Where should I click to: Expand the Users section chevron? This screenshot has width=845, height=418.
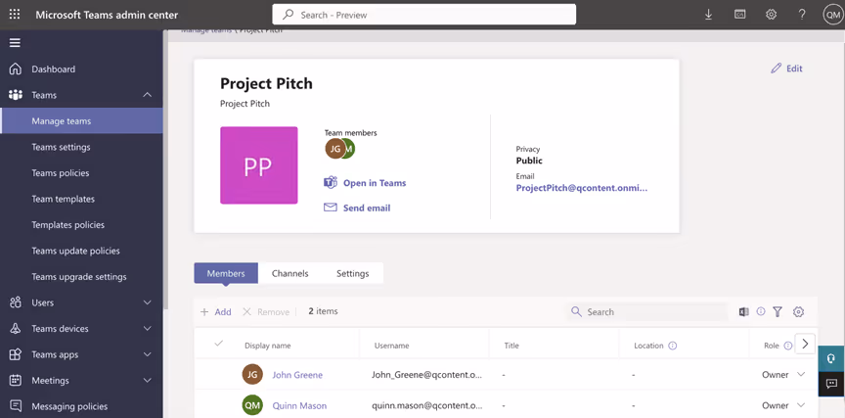click(147, 302)
